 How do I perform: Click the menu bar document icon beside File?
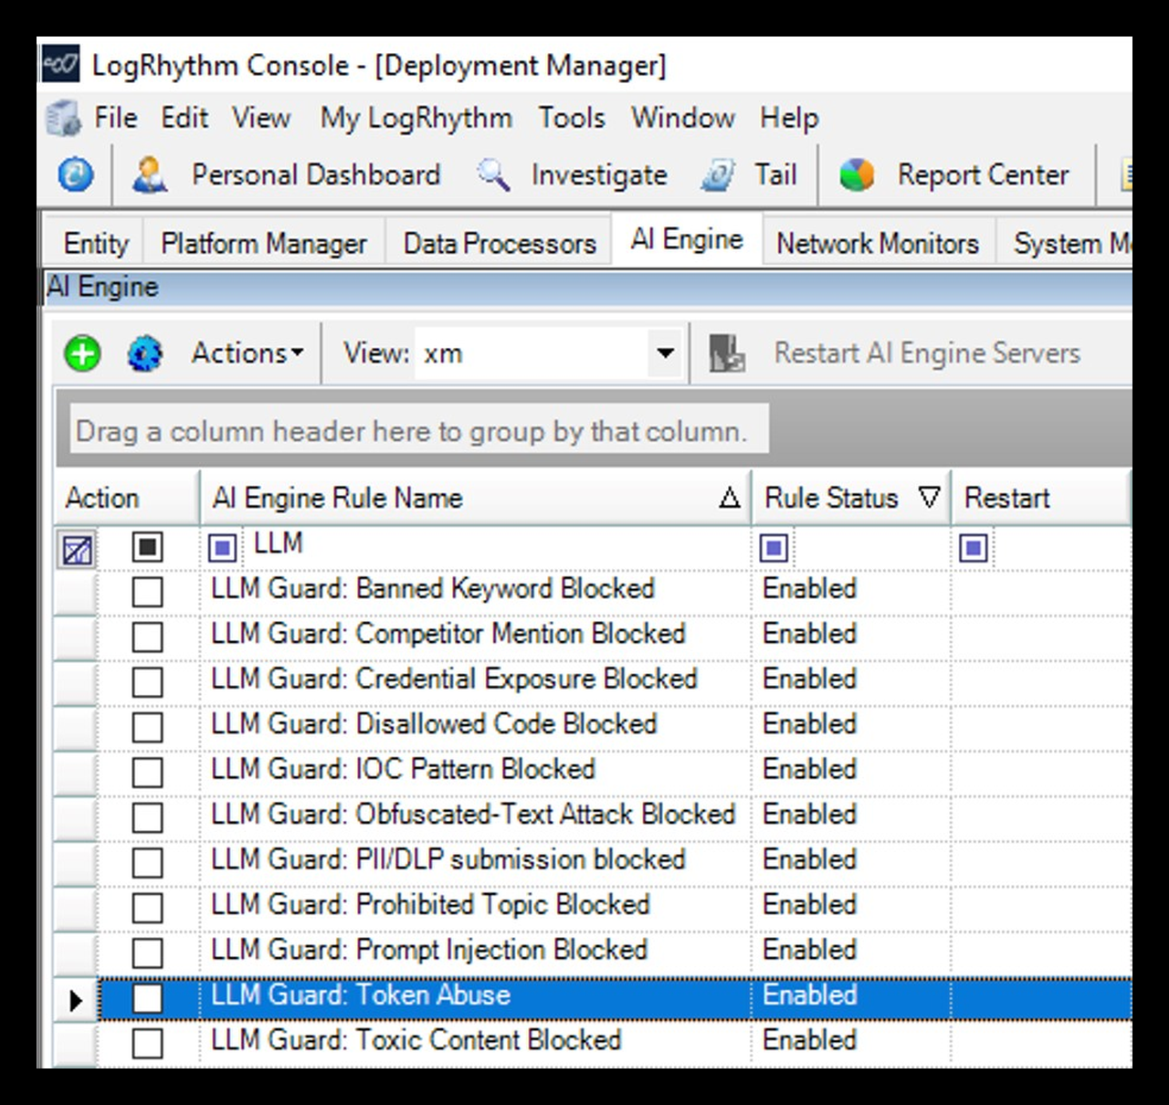63,119
